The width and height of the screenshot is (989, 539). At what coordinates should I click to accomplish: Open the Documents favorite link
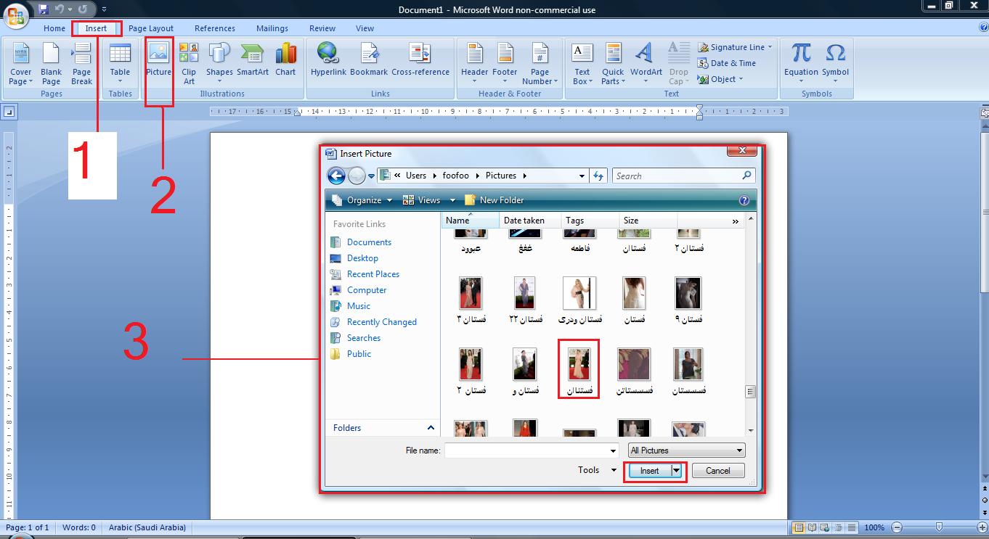click(x=369, y=242)
